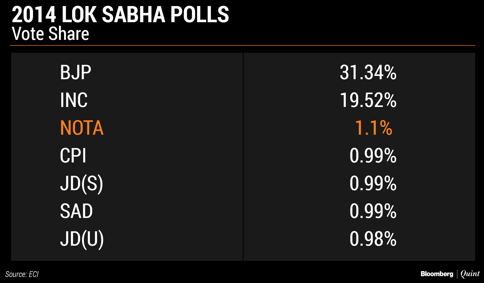Screen dimensions: 484x283
Task: Click the Source: ECI text
Action: pos(22,274)
